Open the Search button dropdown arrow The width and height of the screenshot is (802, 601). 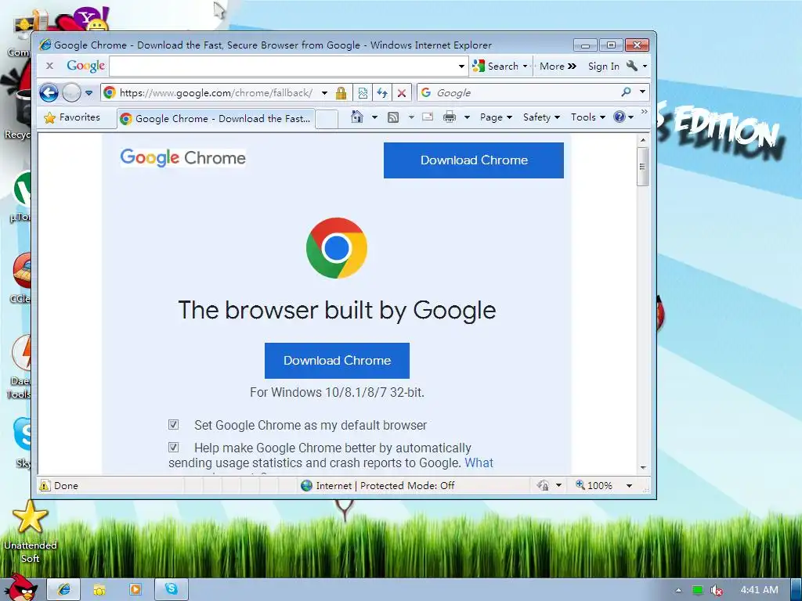coord(526,66)
